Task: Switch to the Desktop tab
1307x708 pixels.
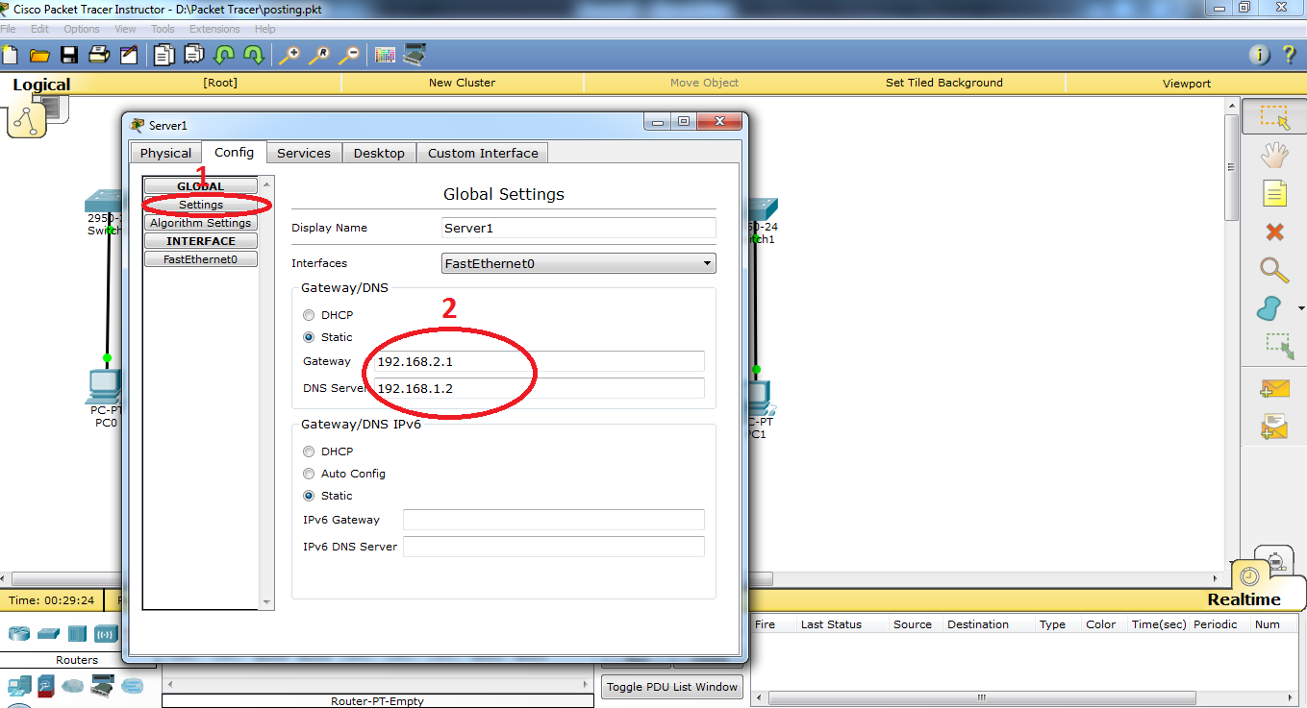Action: 379,153
